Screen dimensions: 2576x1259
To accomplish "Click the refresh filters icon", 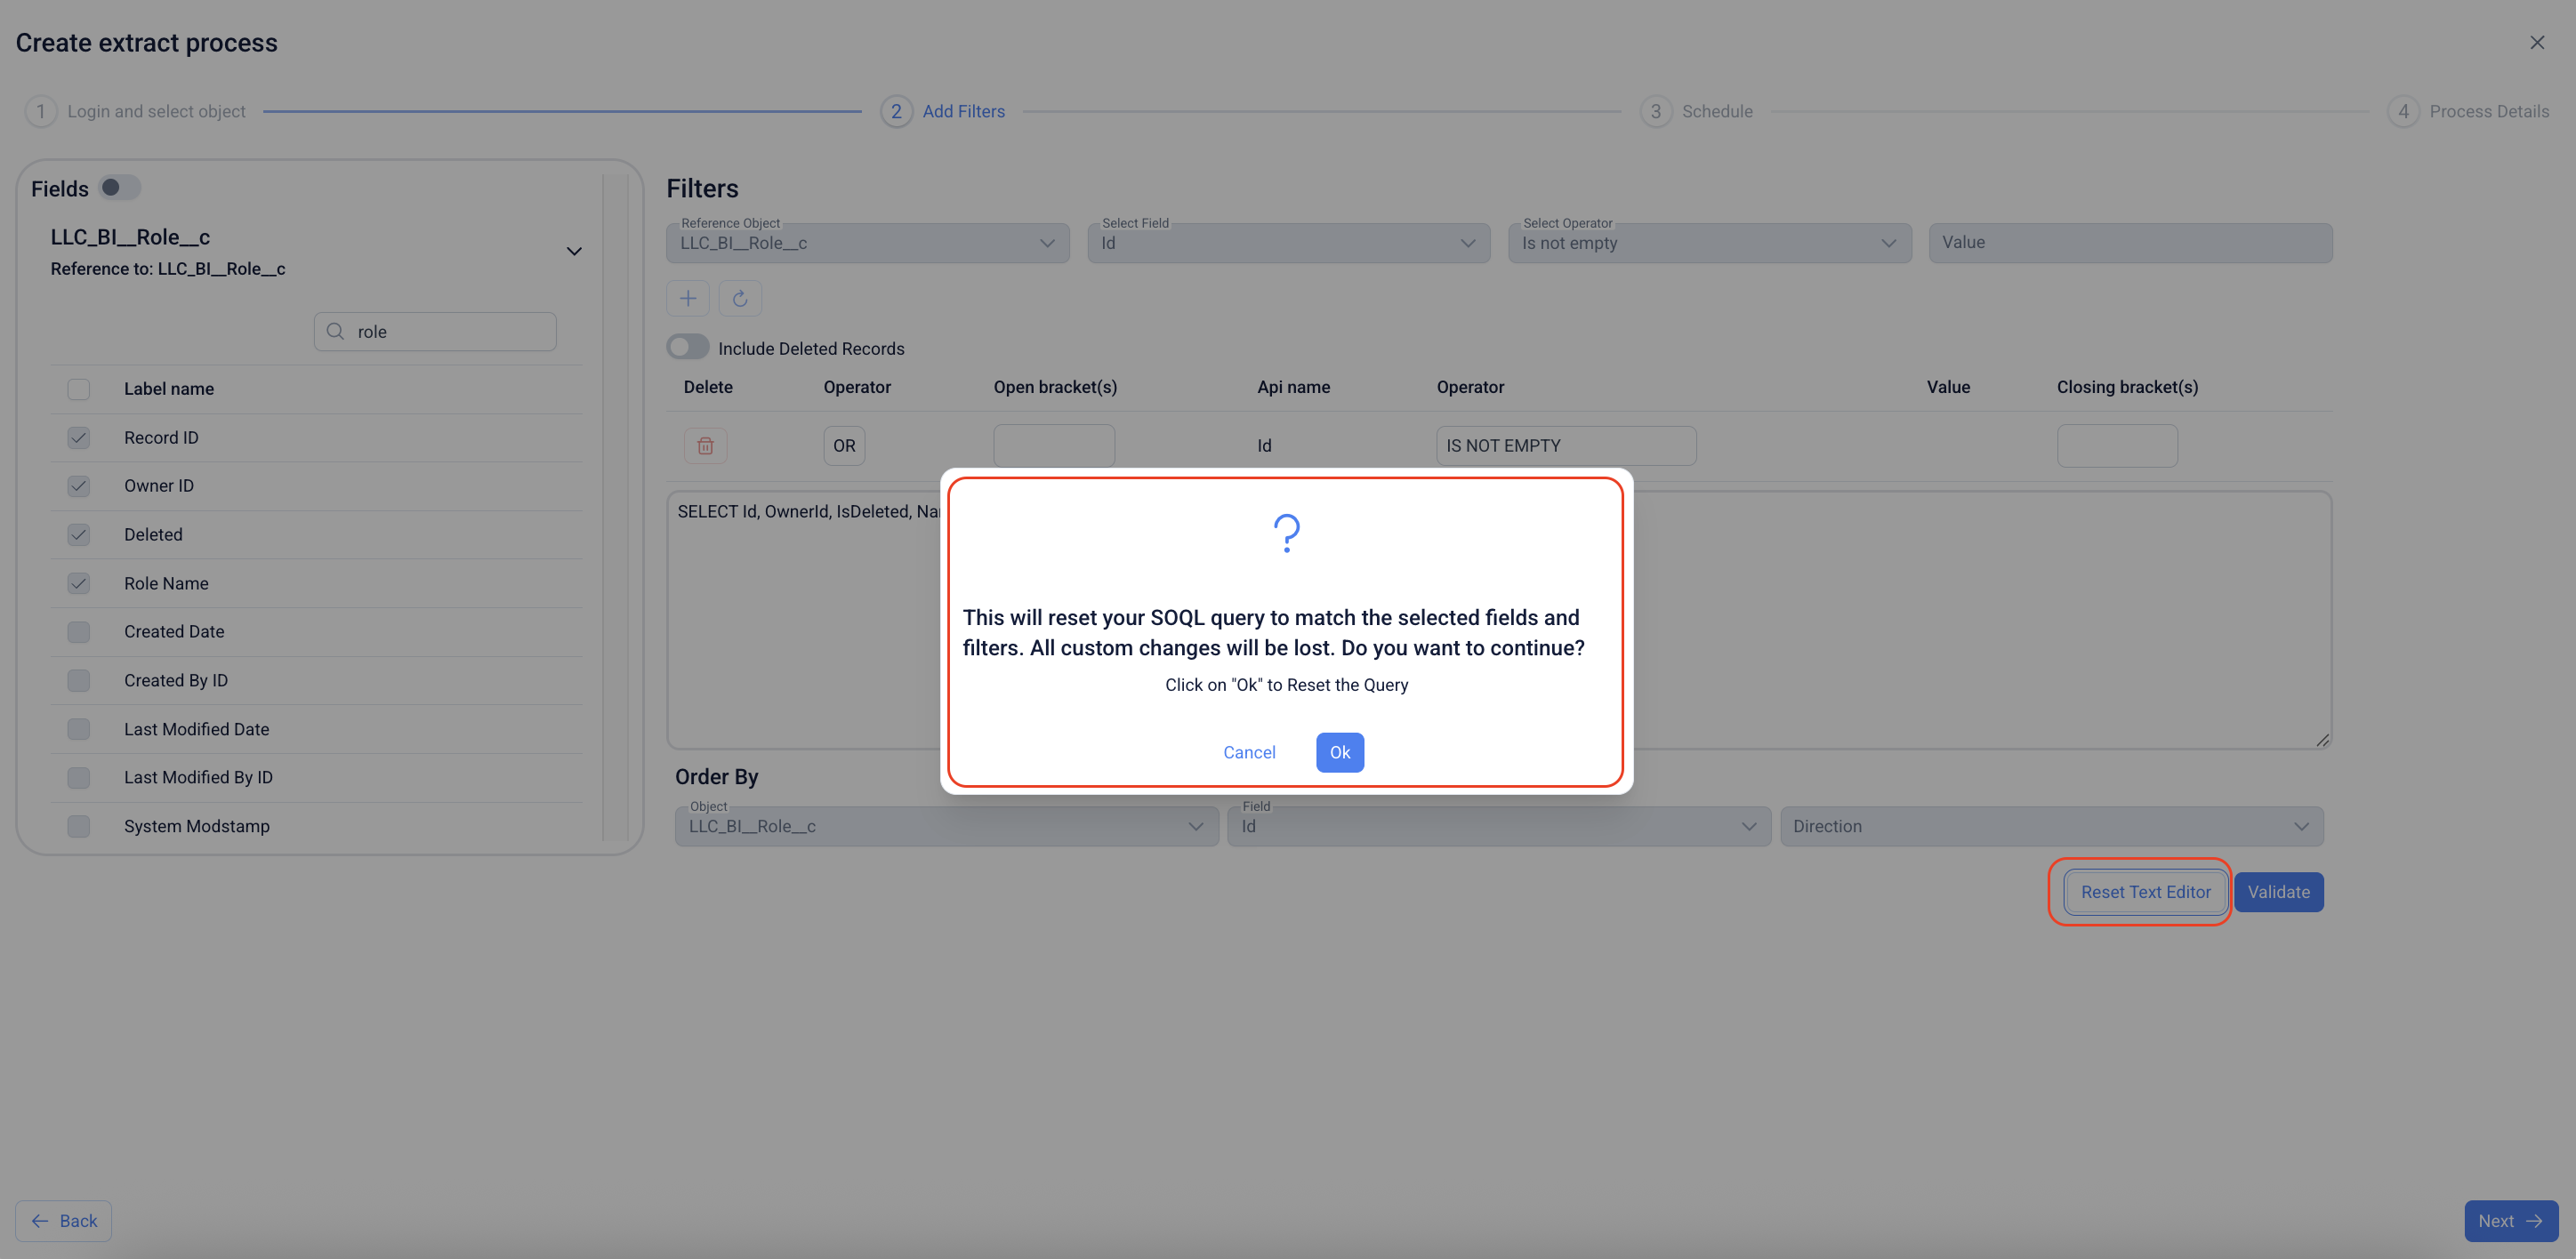I will point(740,298).
